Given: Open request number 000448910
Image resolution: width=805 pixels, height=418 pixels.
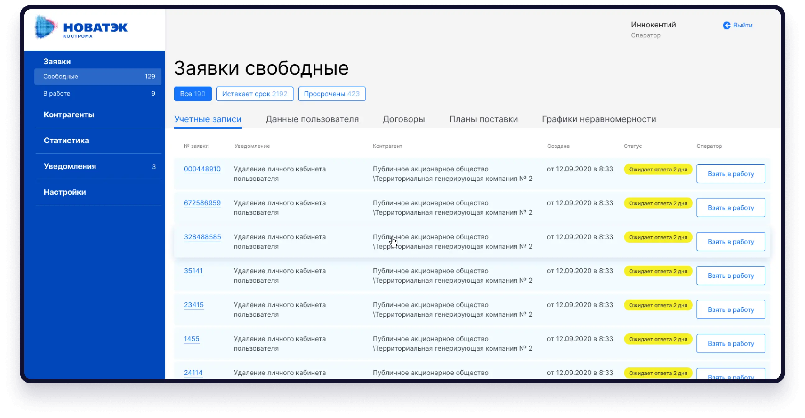Looking at the screenshot, I should [202, 169].
